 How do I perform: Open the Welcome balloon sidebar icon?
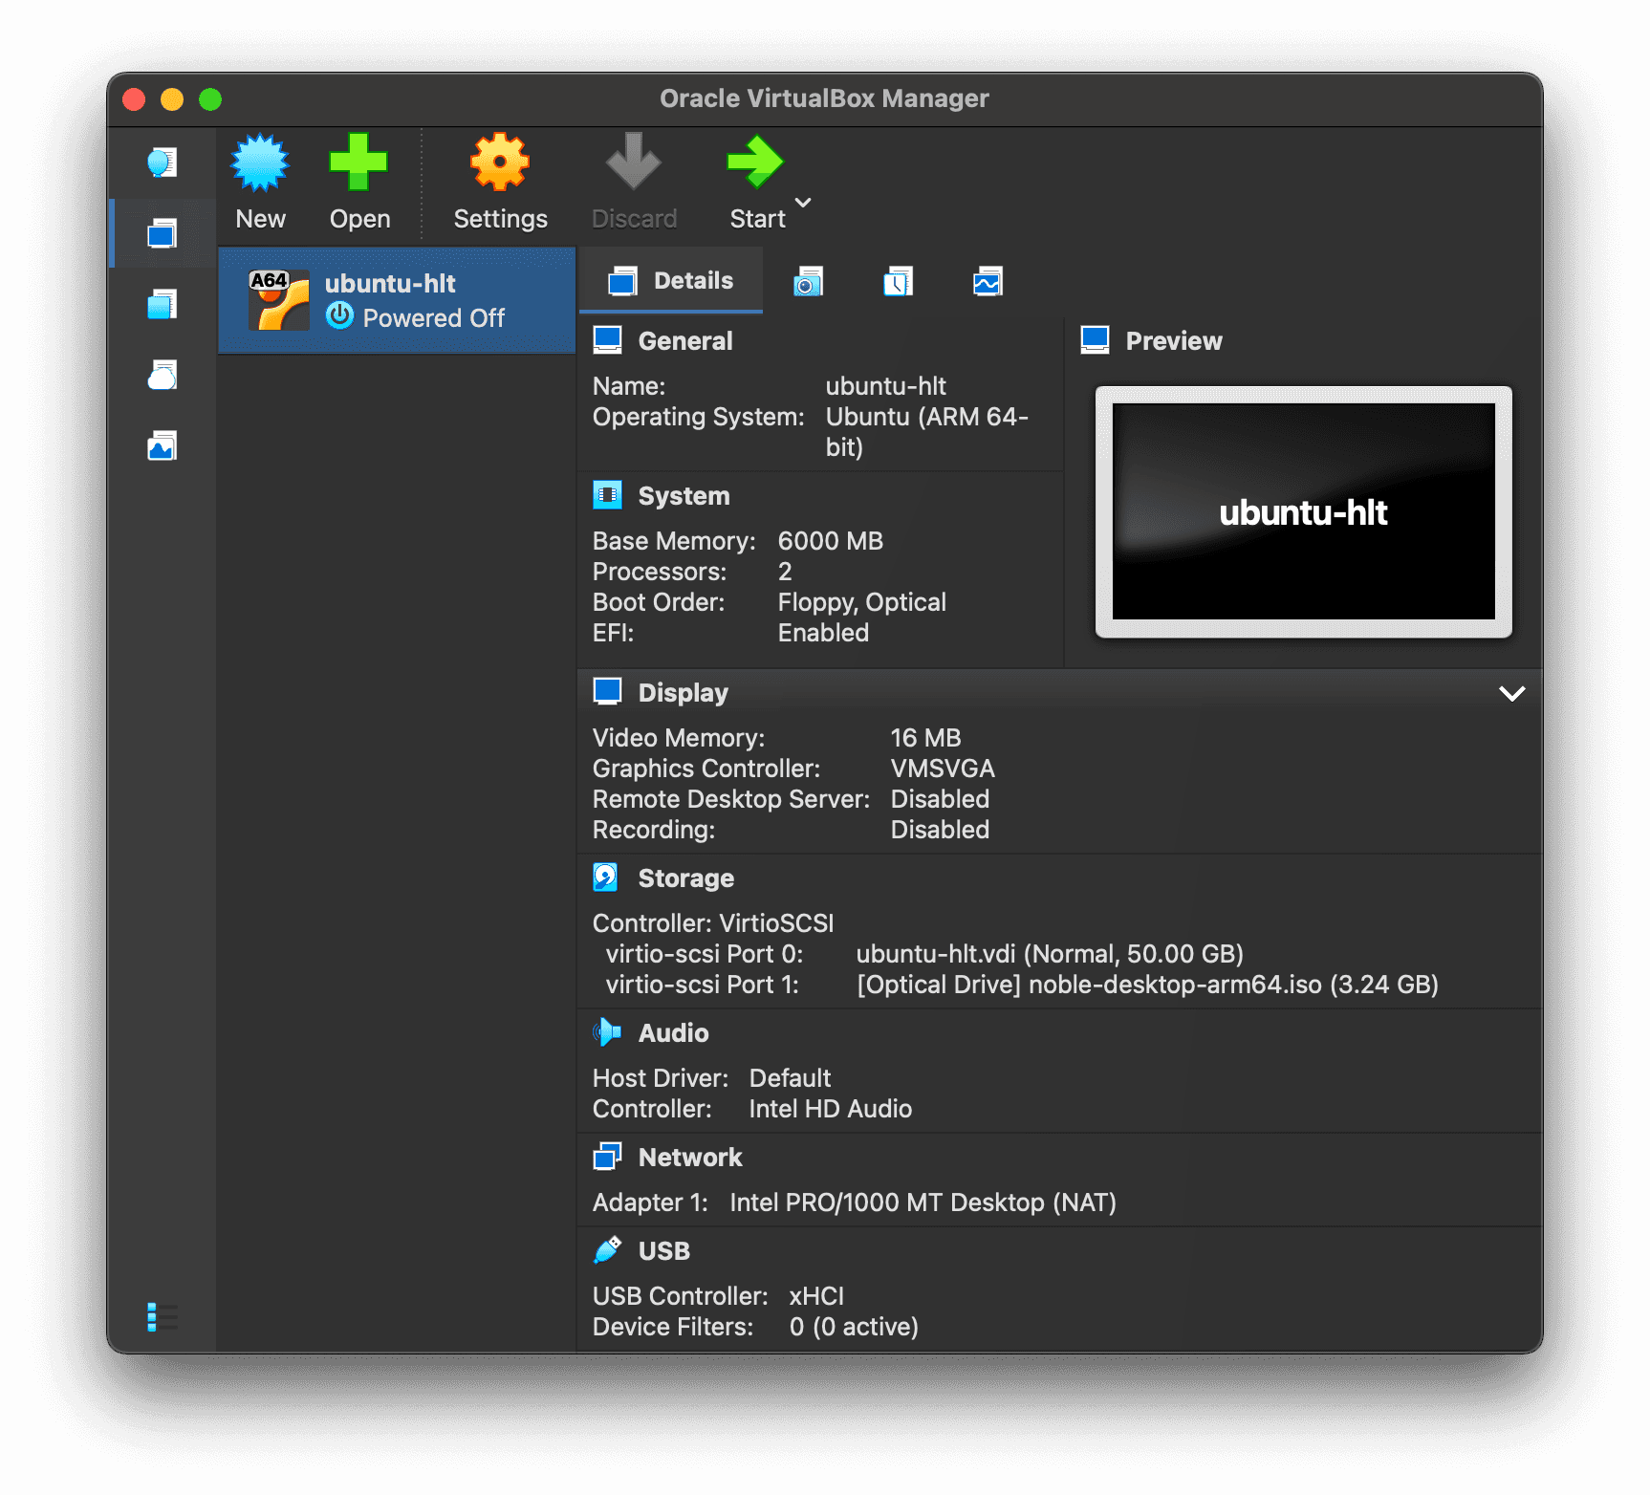click(x=163, y=162)
